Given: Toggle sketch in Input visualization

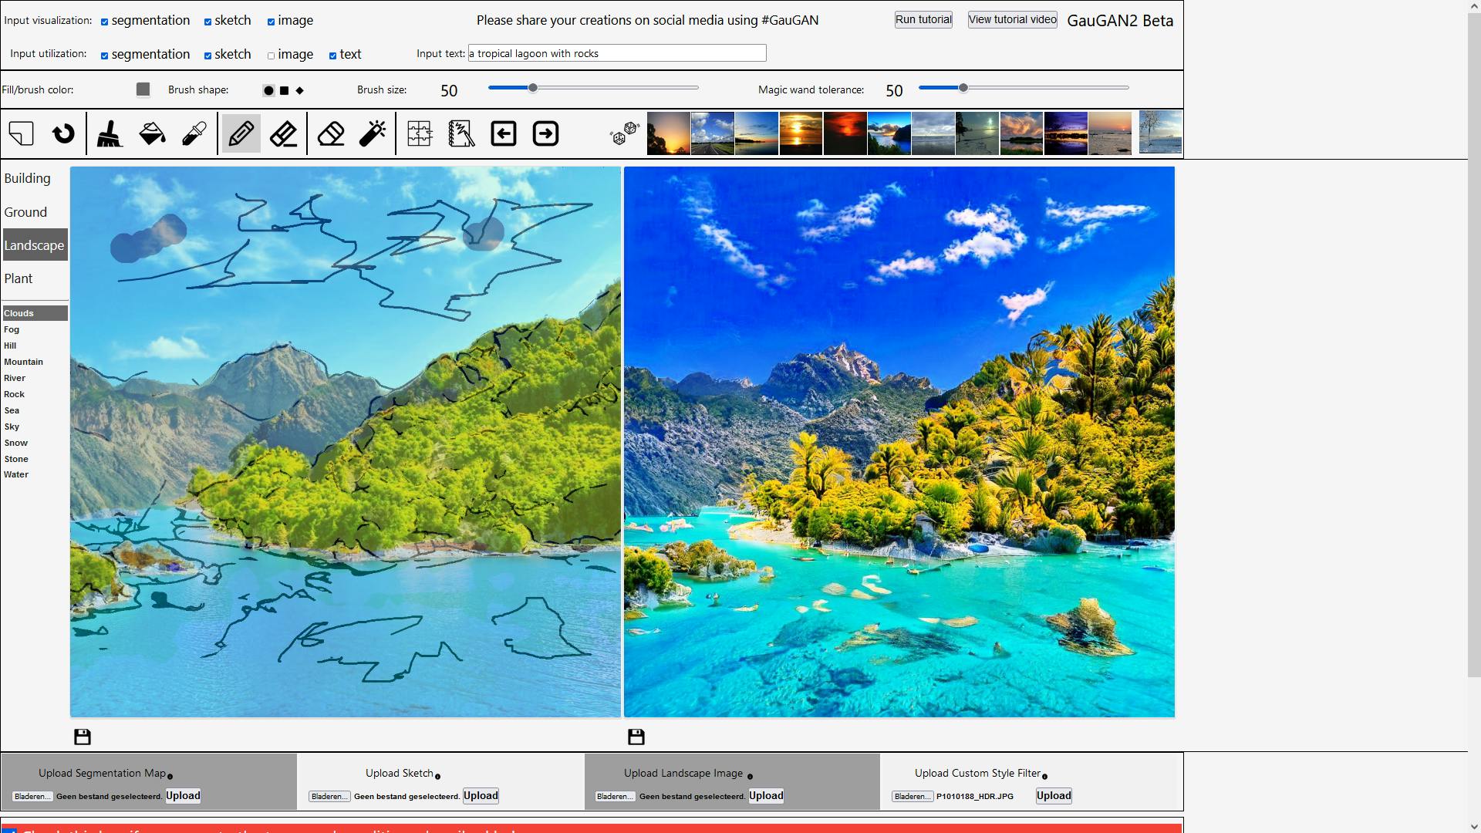Looking at the screenshot, I should [207, 22].
